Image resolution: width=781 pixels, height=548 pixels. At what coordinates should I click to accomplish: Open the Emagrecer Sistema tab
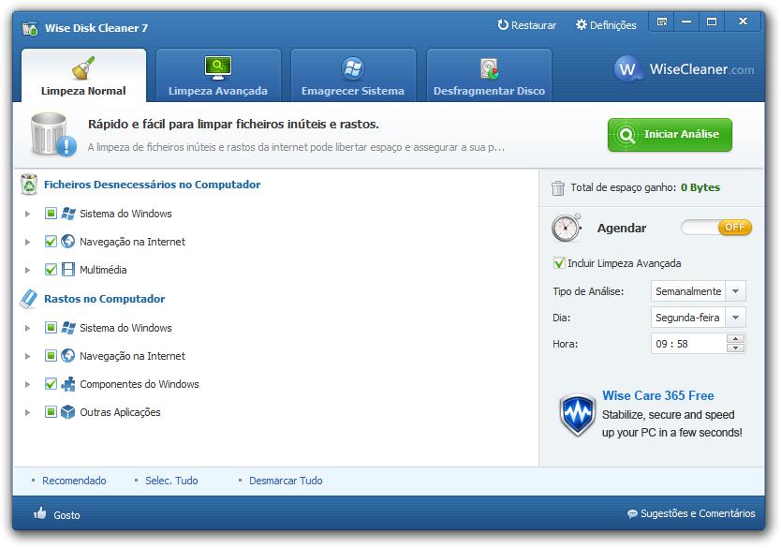pyautogui.click(x=353, y=75)
